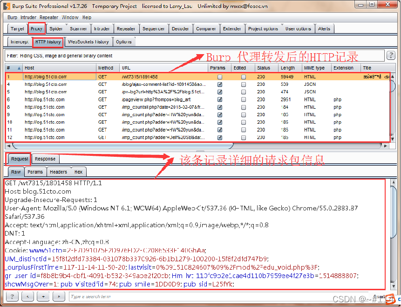Open the User options tab

pos(298,29)
